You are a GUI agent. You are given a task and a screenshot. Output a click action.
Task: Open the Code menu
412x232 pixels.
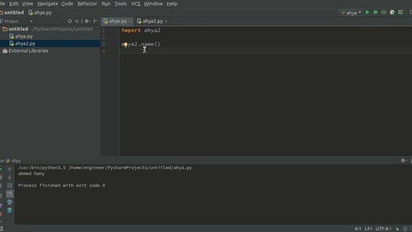pos(67,4)
